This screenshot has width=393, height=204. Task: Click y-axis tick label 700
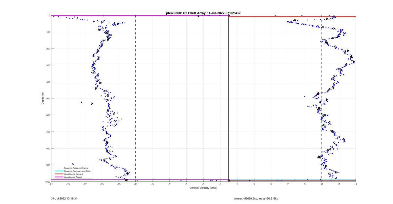coord(48,132)
